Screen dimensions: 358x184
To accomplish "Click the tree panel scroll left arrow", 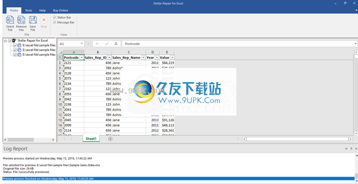I will pyautogui.click(x=5, y=140).
